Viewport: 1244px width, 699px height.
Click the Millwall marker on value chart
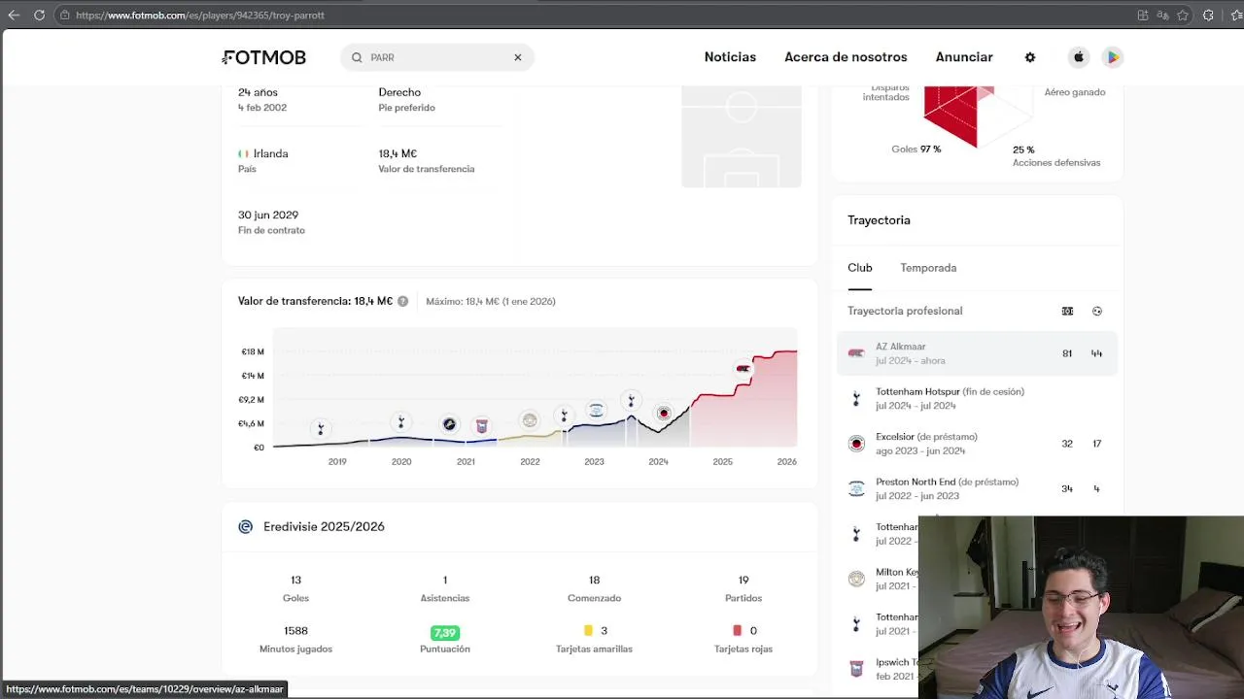coord(449,424)
